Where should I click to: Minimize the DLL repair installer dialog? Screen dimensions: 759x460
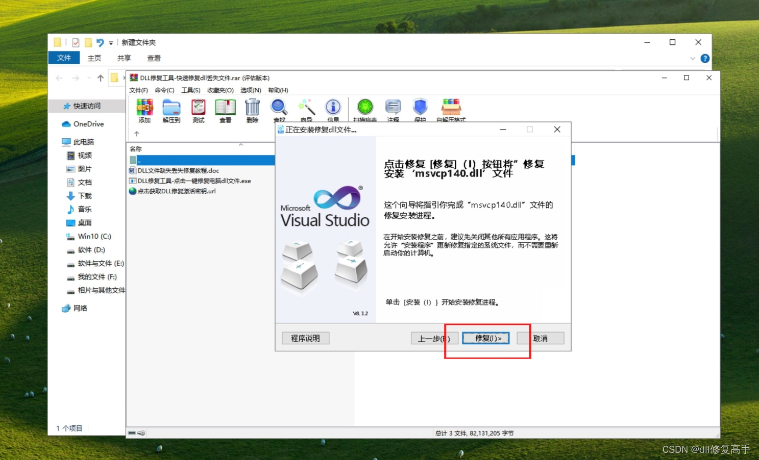click(x=503, y=130)
